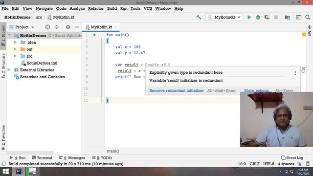Viewport: 313px width, 176px height.
Task: Start debugging with the bug icon
Action: click(258, 18)
